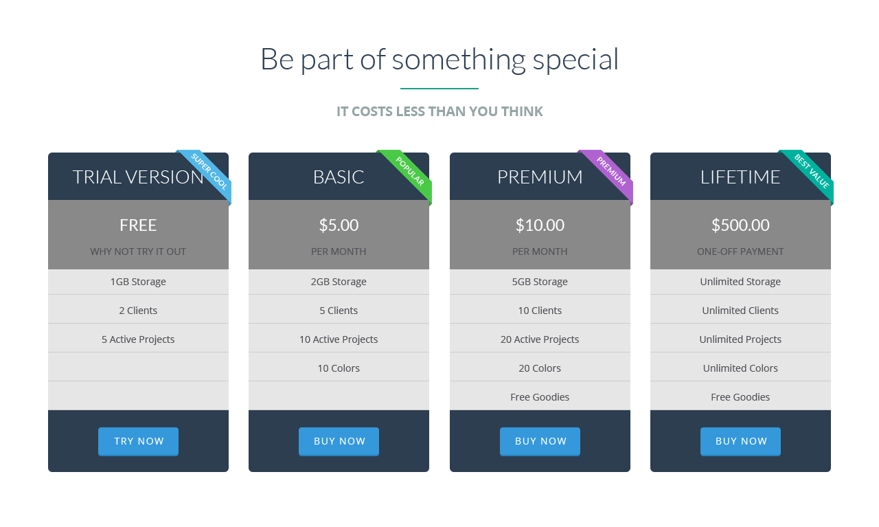Click the 5 Active Projects row
This screenshot has width=879, height=527.
tap(138, 339)
